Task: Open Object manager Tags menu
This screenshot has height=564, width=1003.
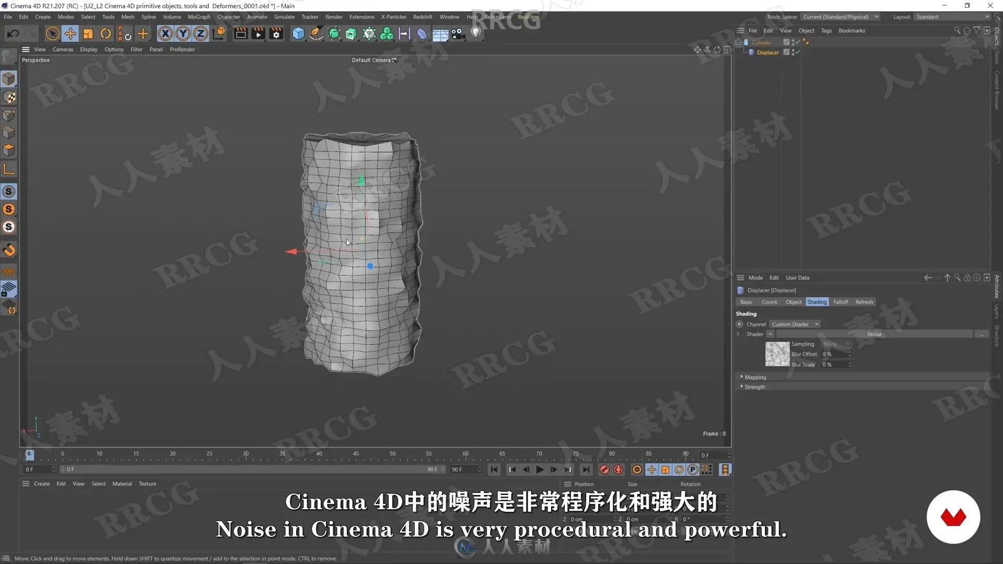Action: coord(826,31)
